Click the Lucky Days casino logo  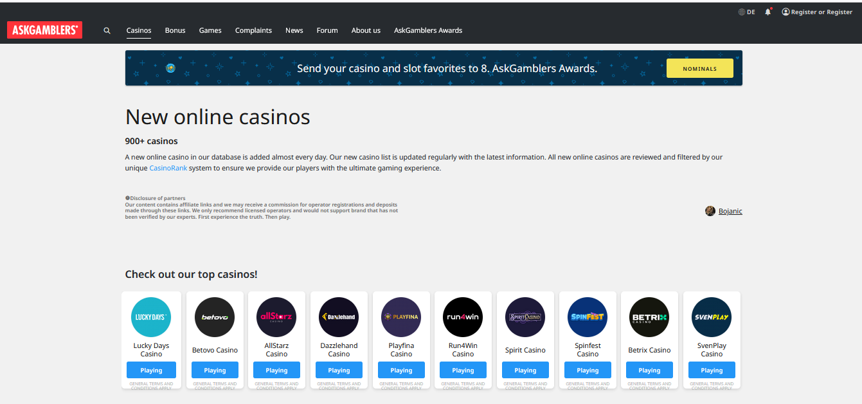click(x=151, y=317)
